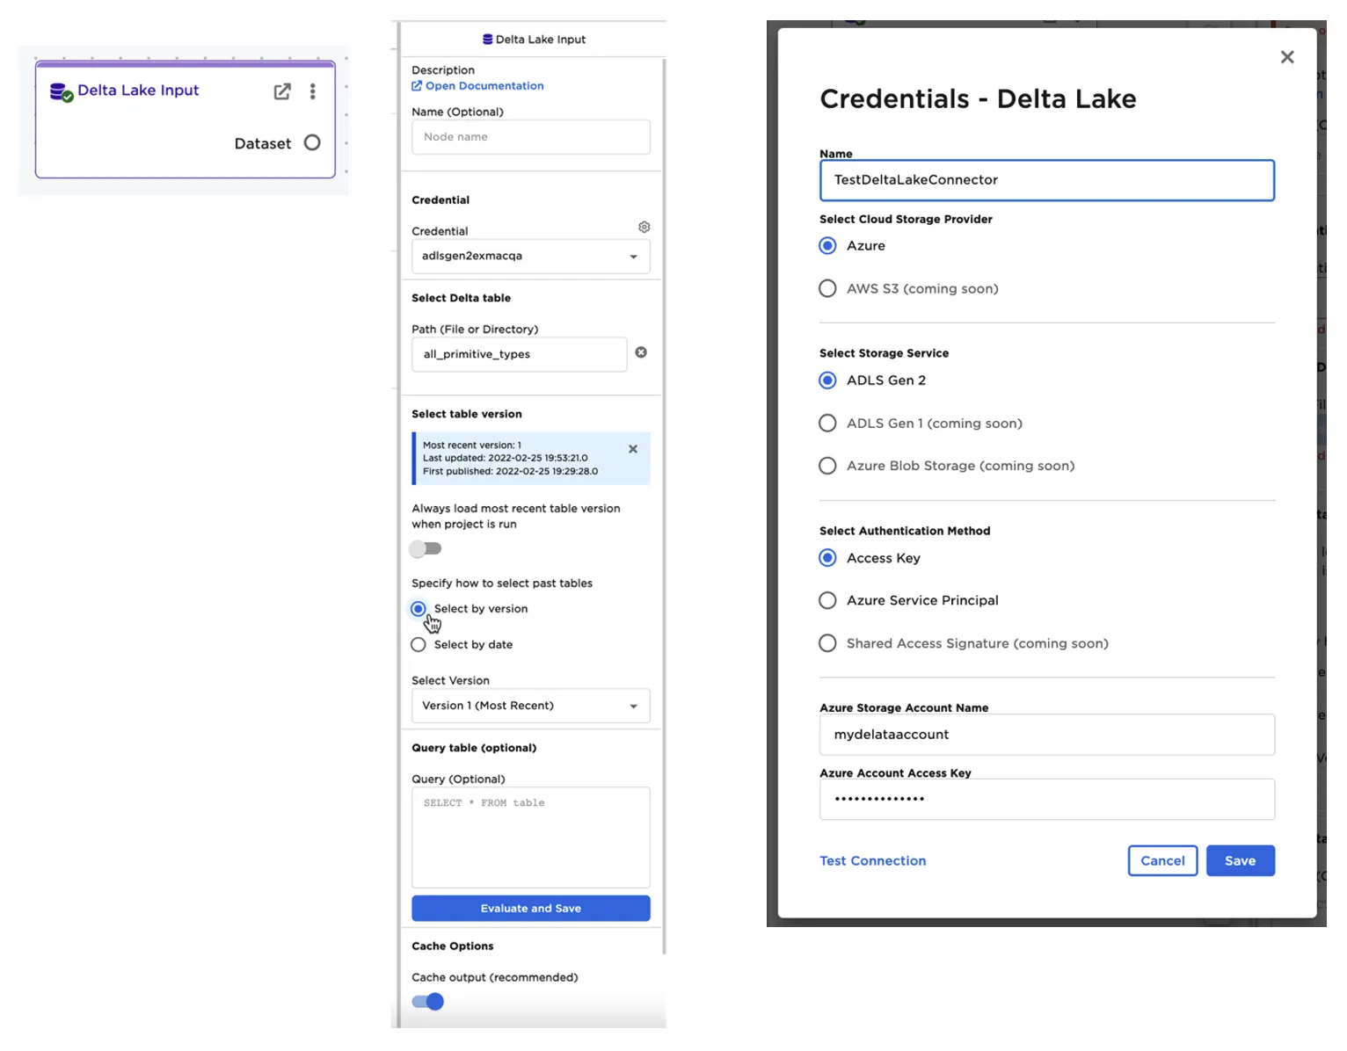Click the Delta Lake Input node database icon
The width and height of the screenshot is (1347, 1051).
(x=61, y=91)
